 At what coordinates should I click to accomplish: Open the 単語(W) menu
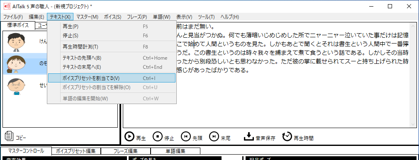click(161, 17)
